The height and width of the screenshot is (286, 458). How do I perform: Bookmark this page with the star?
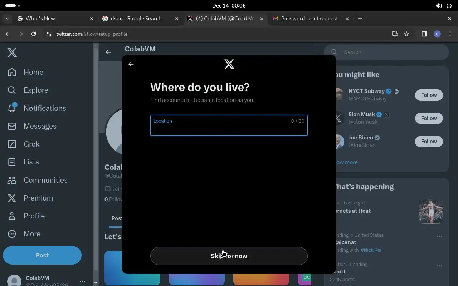point(406,34)
